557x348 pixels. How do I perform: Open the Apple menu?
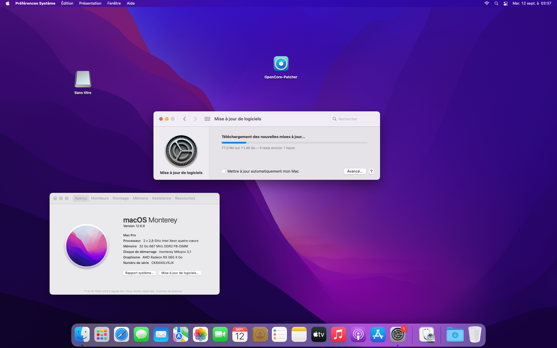tap(8, 3)
